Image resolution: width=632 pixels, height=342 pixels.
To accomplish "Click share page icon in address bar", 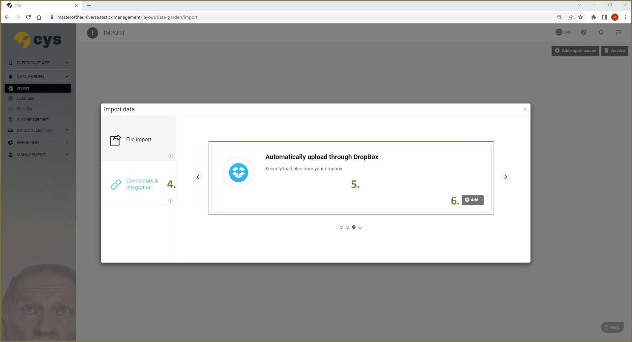I will pos(570,17).
